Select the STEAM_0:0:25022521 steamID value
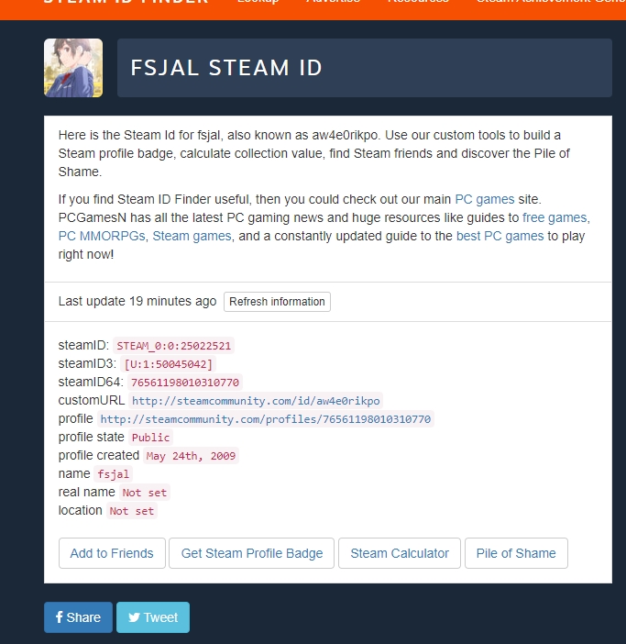Image resolution: width=626 pixels, height=644 pixels. [174, 346]
